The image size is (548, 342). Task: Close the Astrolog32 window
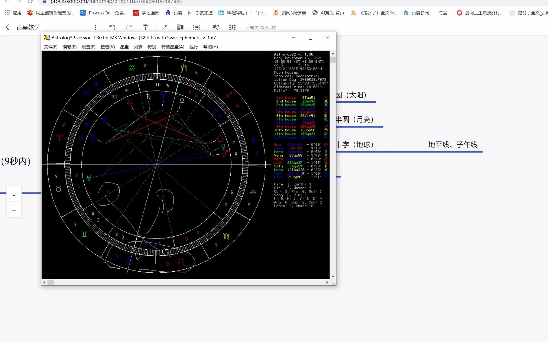pos(327,38)
